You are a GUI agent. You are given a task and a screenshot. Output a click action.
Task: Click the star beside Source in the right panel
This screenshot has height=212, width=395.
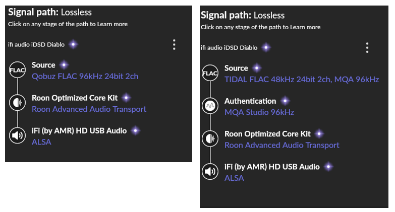[x=257, y=68]
